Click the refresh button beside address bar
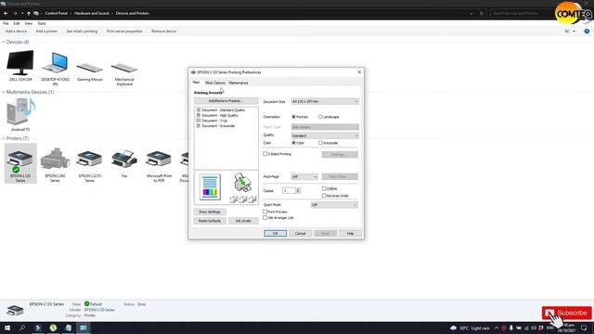Screen dimensions: 594x334 (482, 13)
